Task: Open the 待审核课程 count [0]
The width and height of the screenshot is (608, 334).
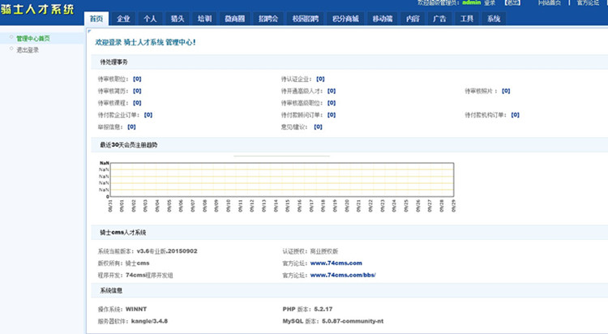Action: [137, 103]
